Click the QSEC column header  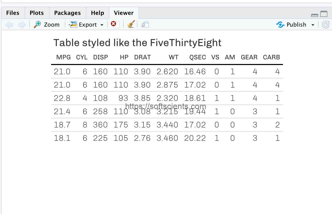pos(198,57)
